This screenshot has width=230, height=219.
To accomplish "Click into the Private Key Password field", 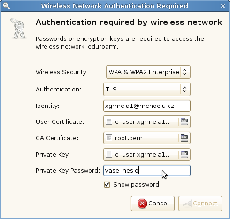I will (147, 170).
